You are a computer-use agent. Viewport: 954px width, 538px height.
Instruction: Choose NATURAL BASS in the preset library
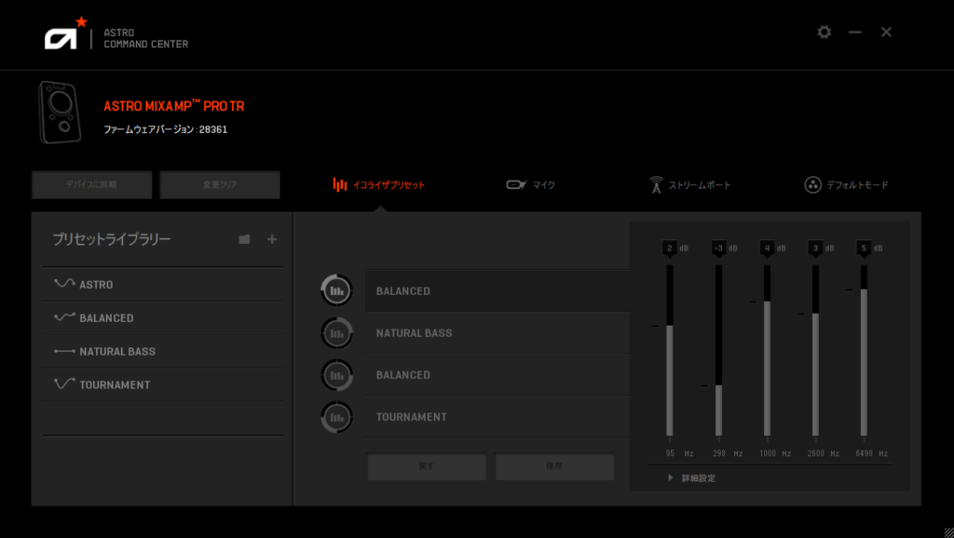coord(162,351)
